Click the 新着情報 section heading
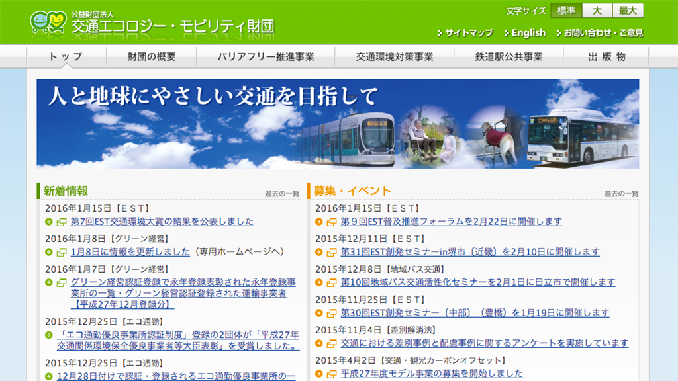The height and width of the screenshot is (381, 678). pos(66,191)
